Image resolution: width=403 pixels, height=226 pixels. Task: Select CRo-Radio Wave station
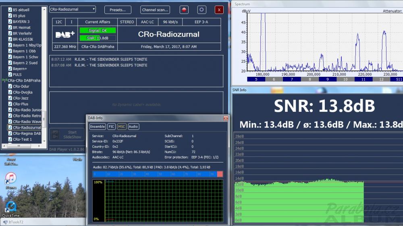[27, 122]
